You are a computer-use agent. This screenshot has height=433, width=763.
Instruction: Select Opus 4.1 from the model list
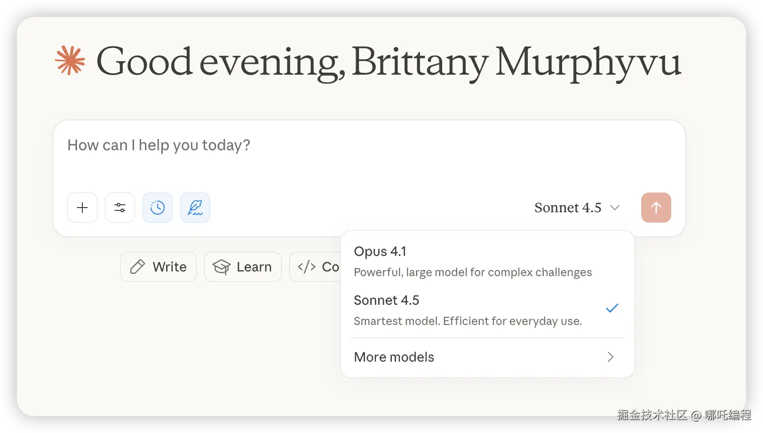point(380,252)
